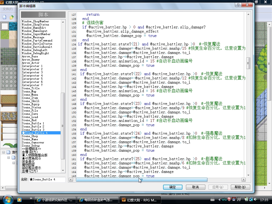Image resolution: width=272 pixels, height=204 pixels.
Task: Select 超级整合提示 script entry
Action: (31, 168)
